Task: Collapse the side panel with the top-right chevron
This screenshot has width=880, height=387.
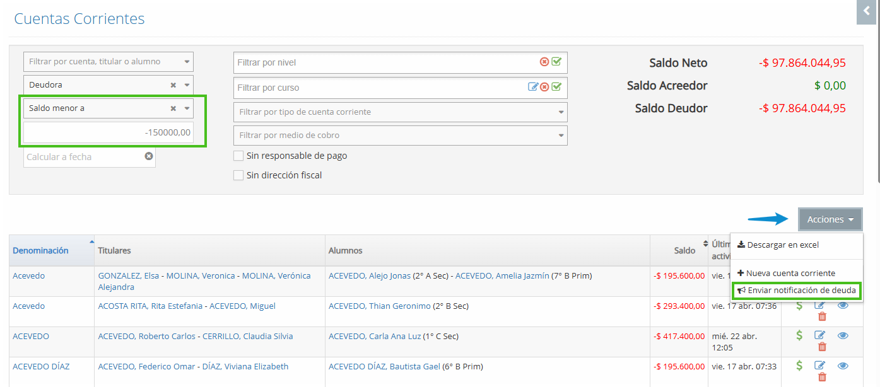Action: click(x=866, y=11)
